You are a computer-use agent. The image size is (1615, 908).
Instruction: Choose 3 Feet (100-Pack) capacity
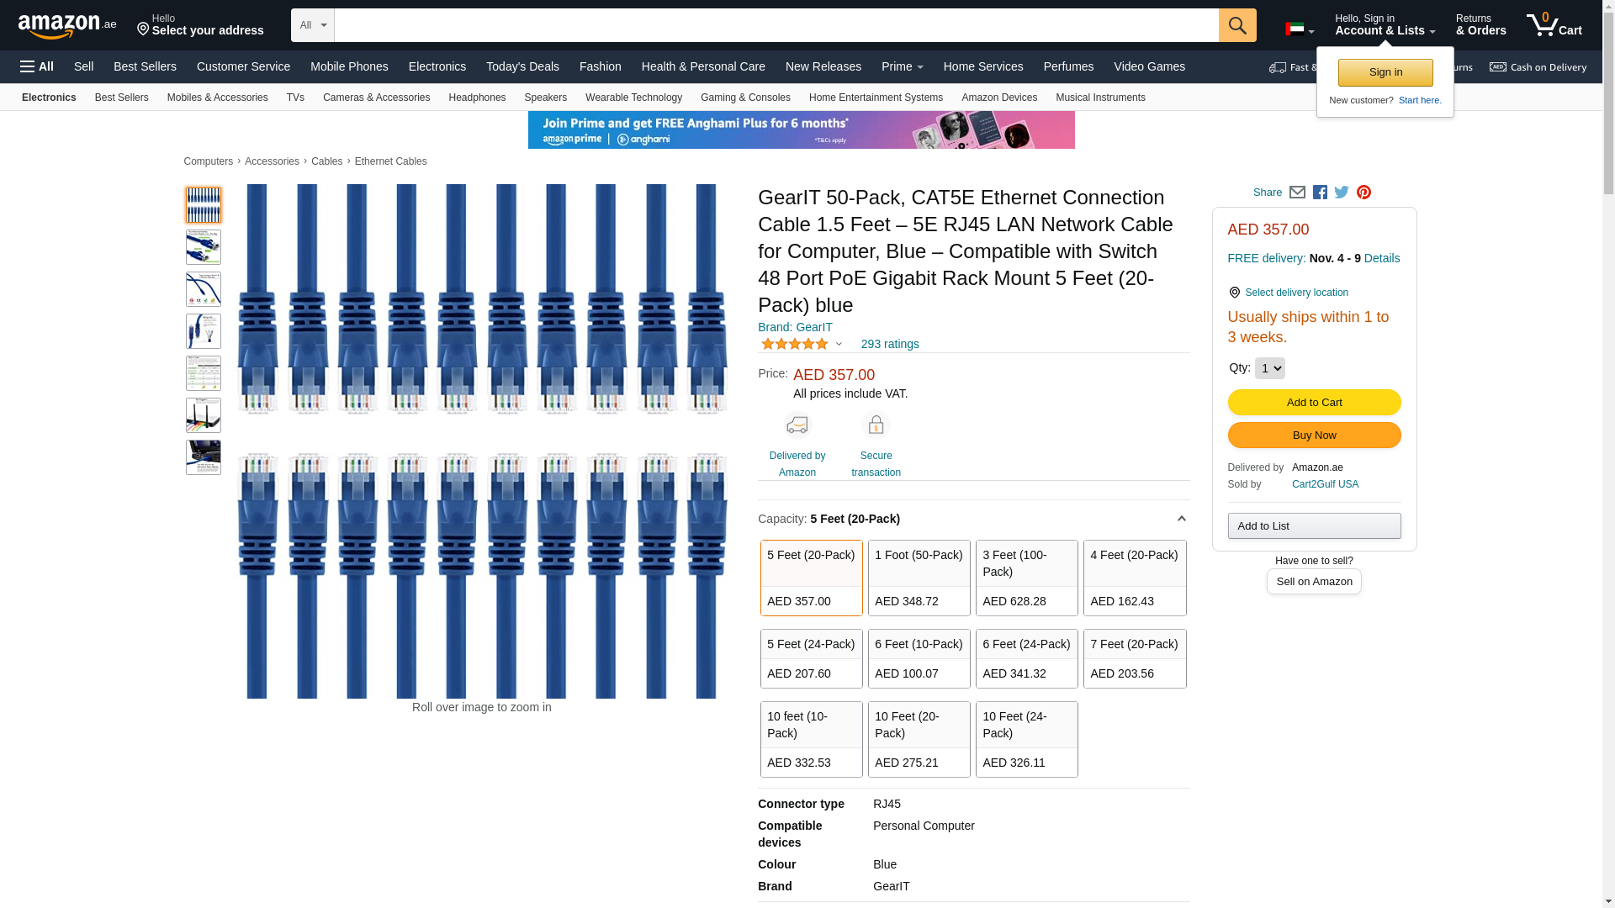(x=1026, y=578)
